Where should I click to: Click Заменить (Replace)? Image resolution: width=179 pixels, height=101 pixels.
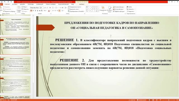[131, 9]
